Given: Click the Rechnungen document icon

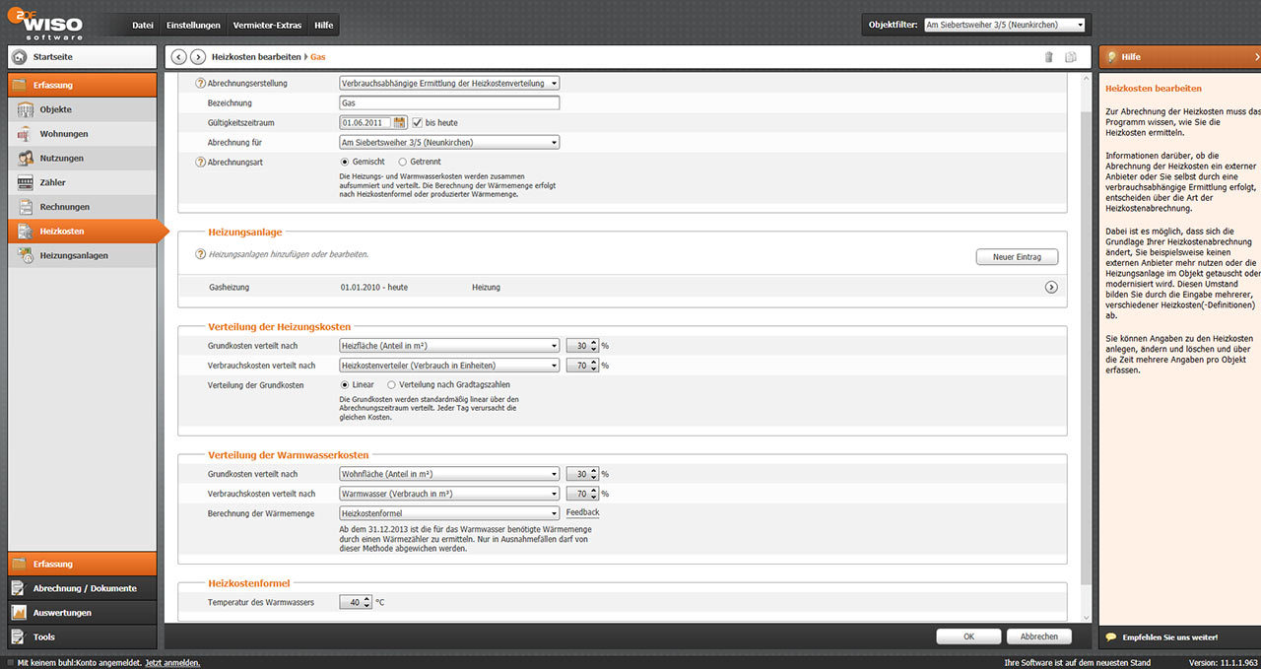Looking at the screenshot, I should pyautogui.click(x=25, y=207).
